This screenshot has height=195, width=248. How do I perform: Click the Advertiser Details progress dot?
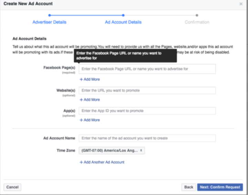pyautogui.click(x=50, y=16)
